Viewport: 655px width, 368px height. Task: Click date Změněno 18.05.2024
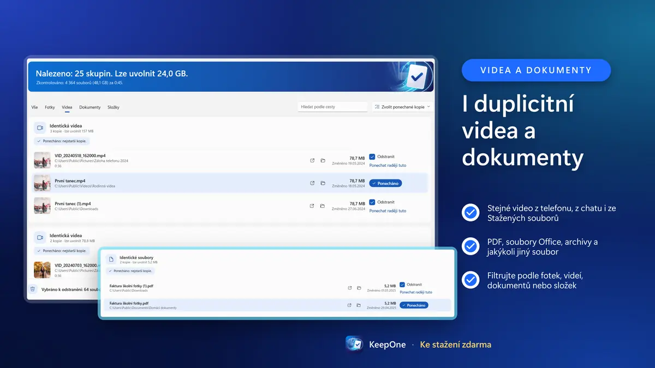[x=348, y=186]
